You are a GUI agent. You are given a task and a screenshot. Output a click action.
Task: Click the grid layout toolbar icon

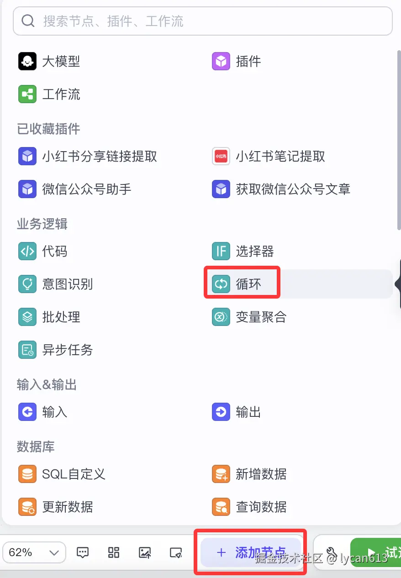click(114, 552)
